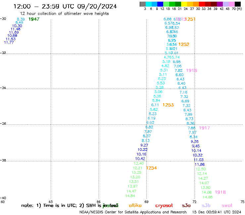Click the wave height value 14.27
This screenshot has height=215, width=245.
coord(203,178)
